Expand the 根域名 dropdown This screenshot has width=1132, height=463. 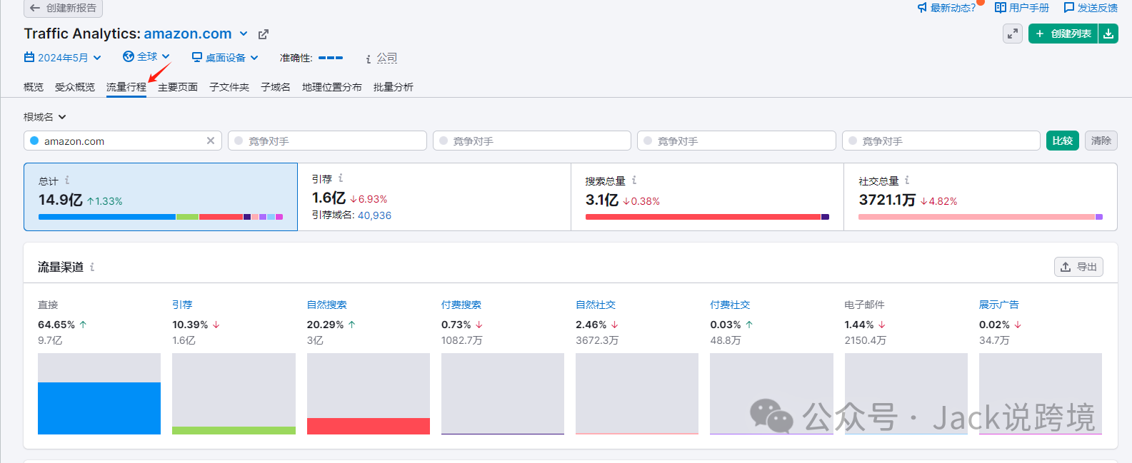tap(45, 117)
